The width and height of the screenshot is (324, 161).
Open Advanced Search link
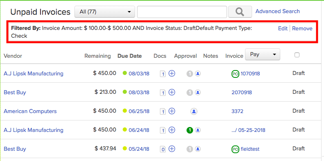point(277,11)
